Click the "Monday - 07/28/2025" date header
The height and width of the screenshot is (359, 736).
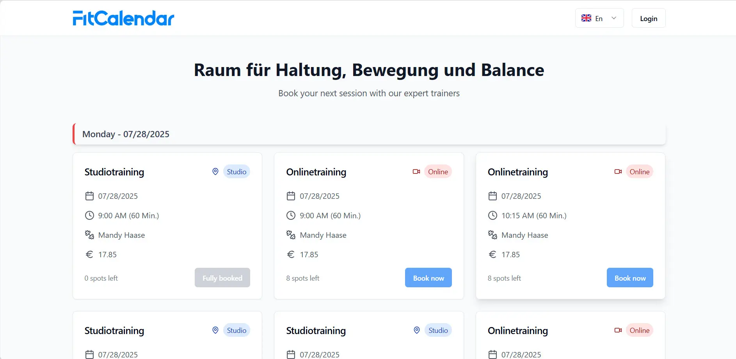pyautogui.click(x=369, y=134)
